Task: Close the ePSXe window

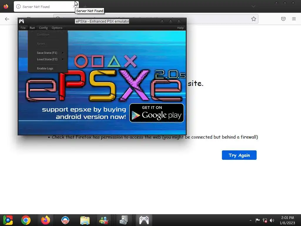Action: (x=179, y=21)
